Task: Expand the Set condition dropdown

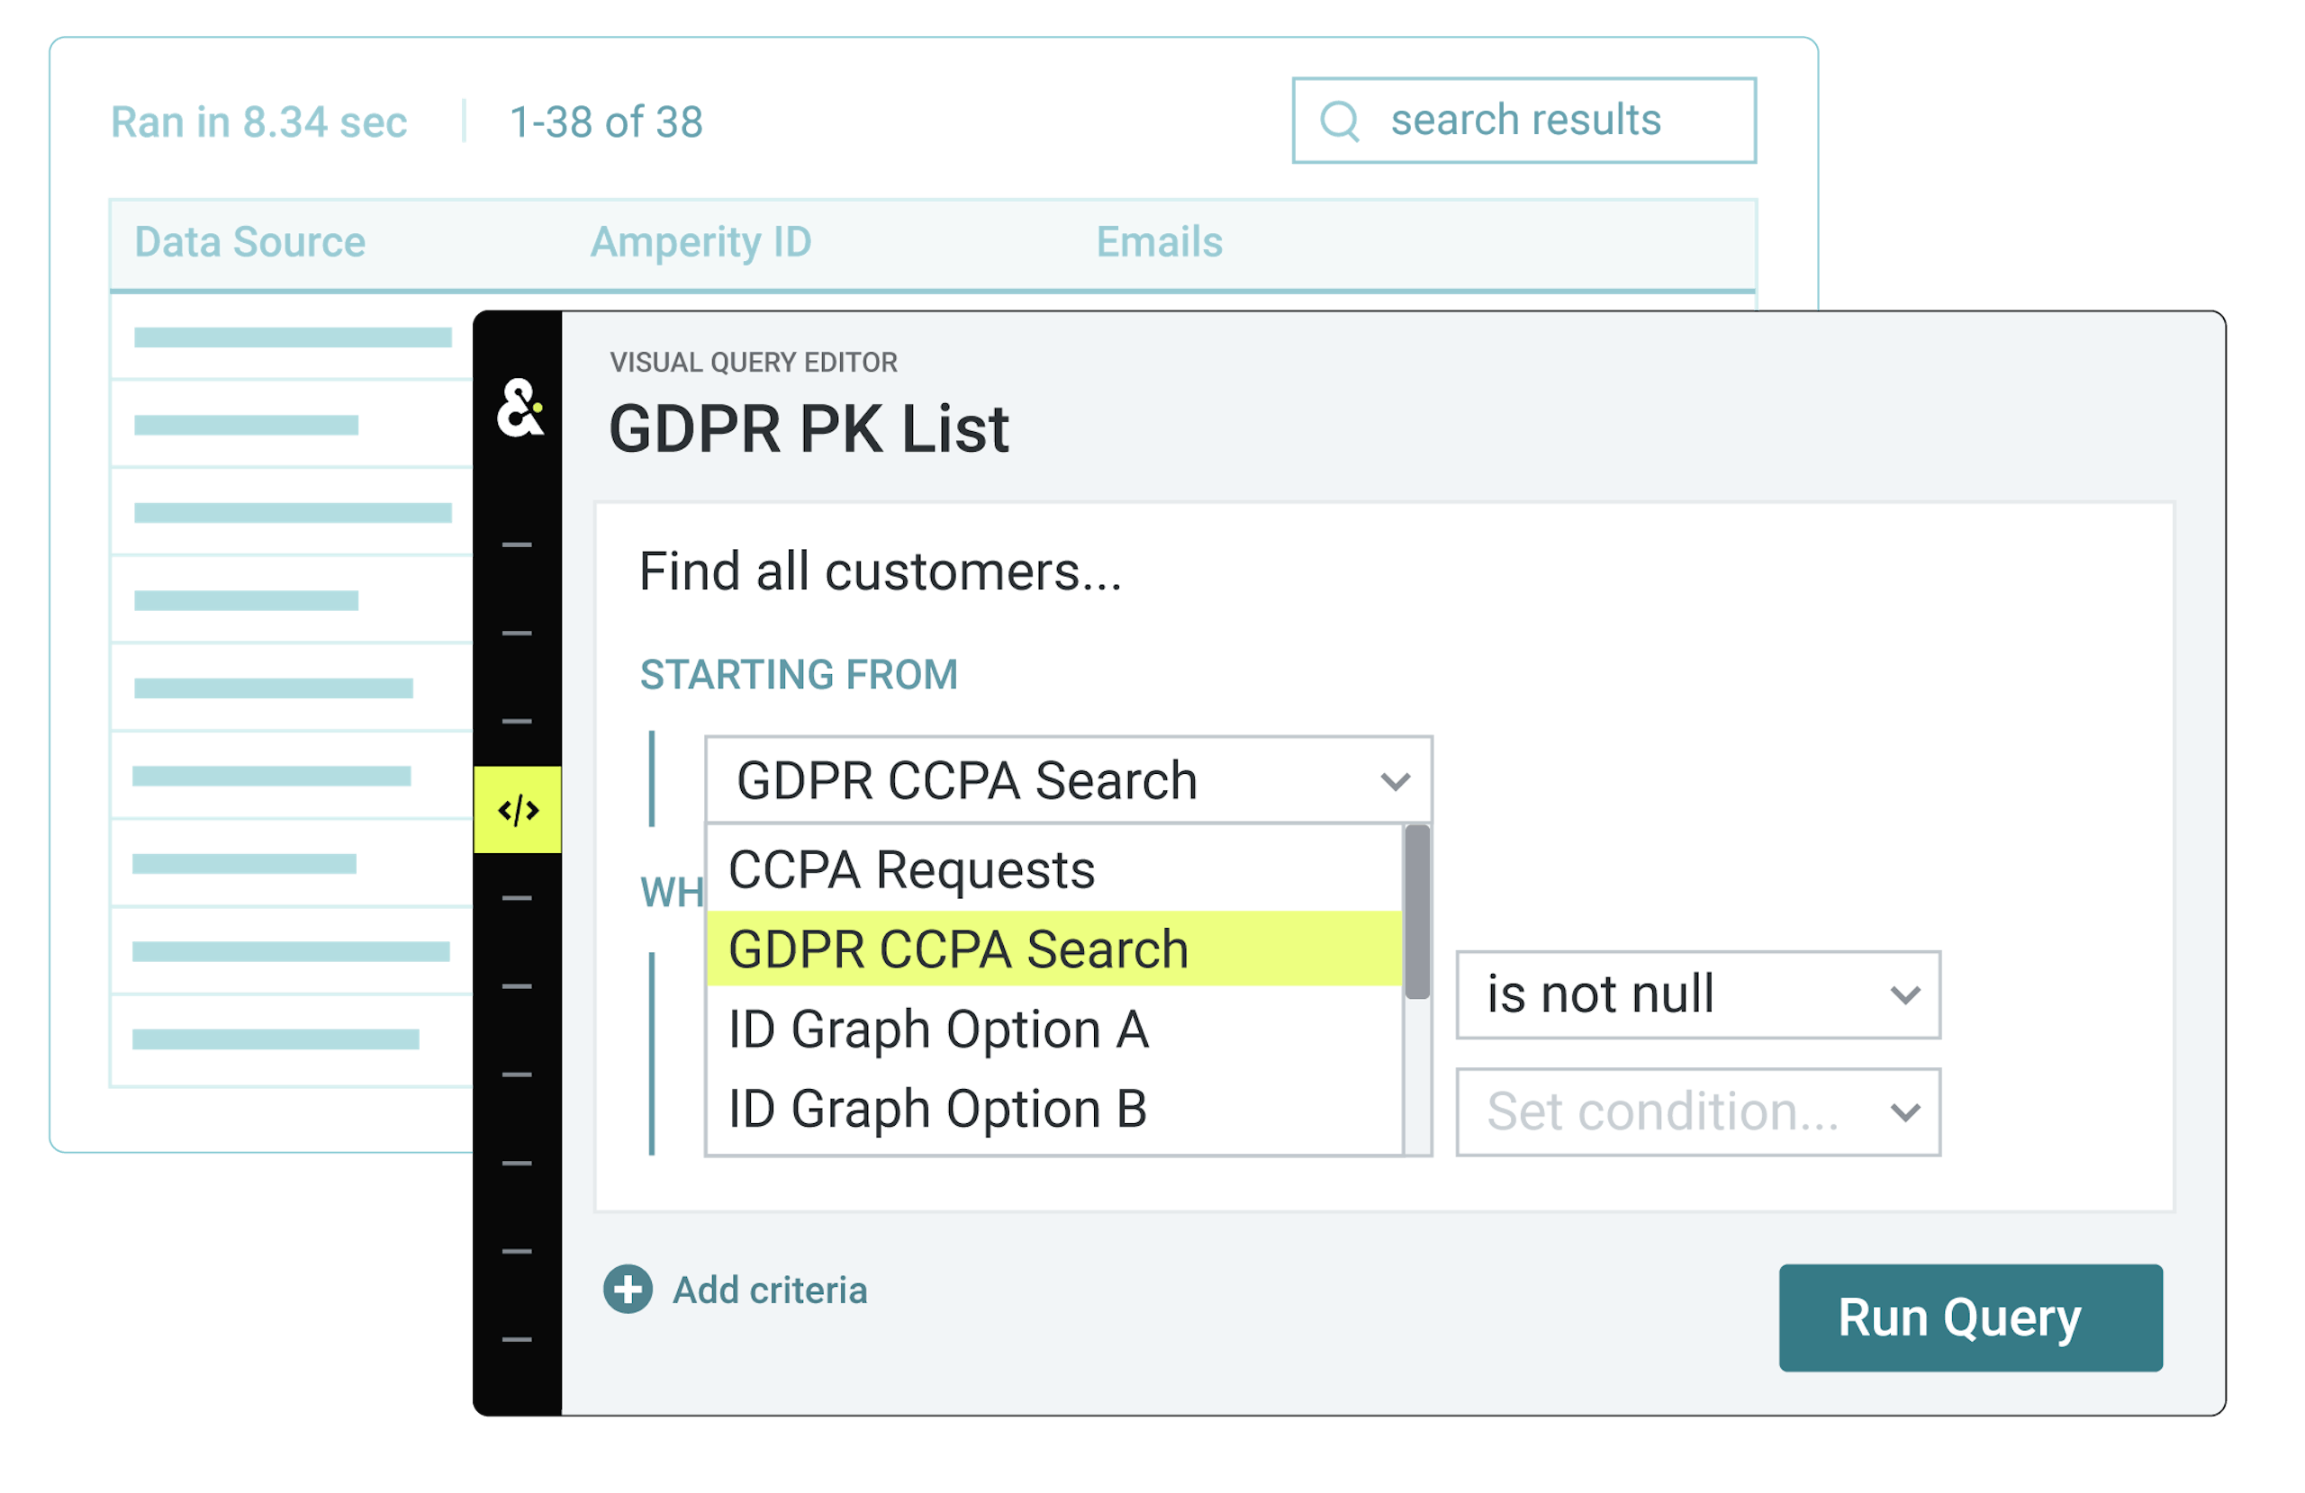Action: coord(1698,1111)
